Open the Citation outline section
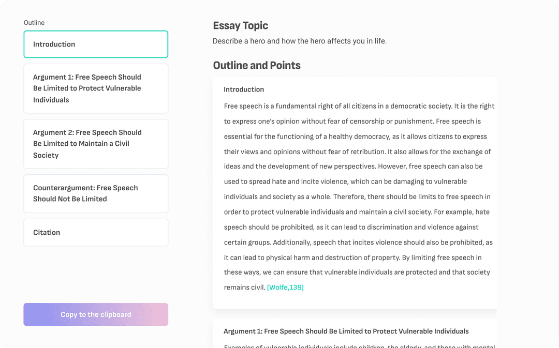This screenshot has height=348, width=559. (x=96, y=233)
